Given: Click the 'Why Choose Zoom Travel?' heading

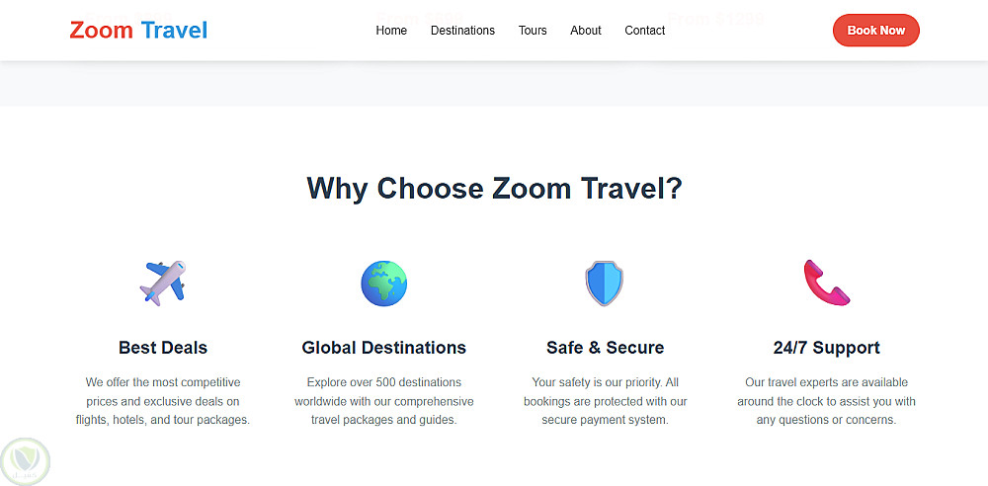Looking at the screenshot, I should click(x=494, y=189).
